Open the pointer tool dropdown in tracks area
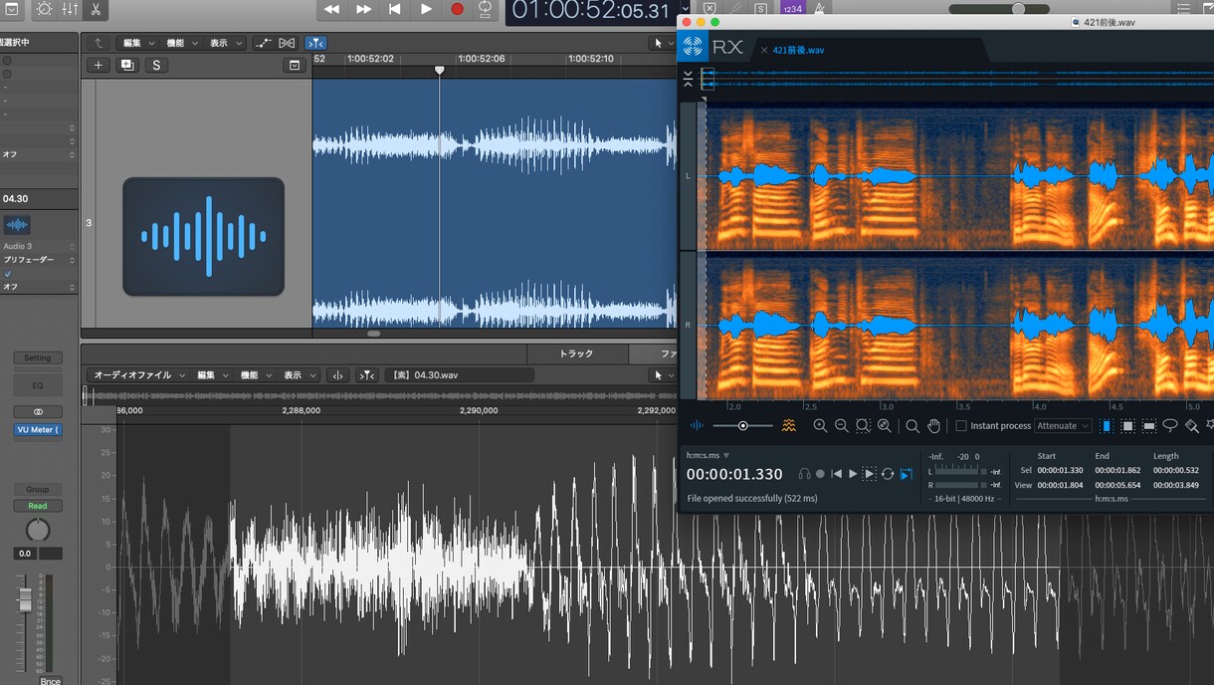The height and width of the screenshot is (685, 1214). 662,43
